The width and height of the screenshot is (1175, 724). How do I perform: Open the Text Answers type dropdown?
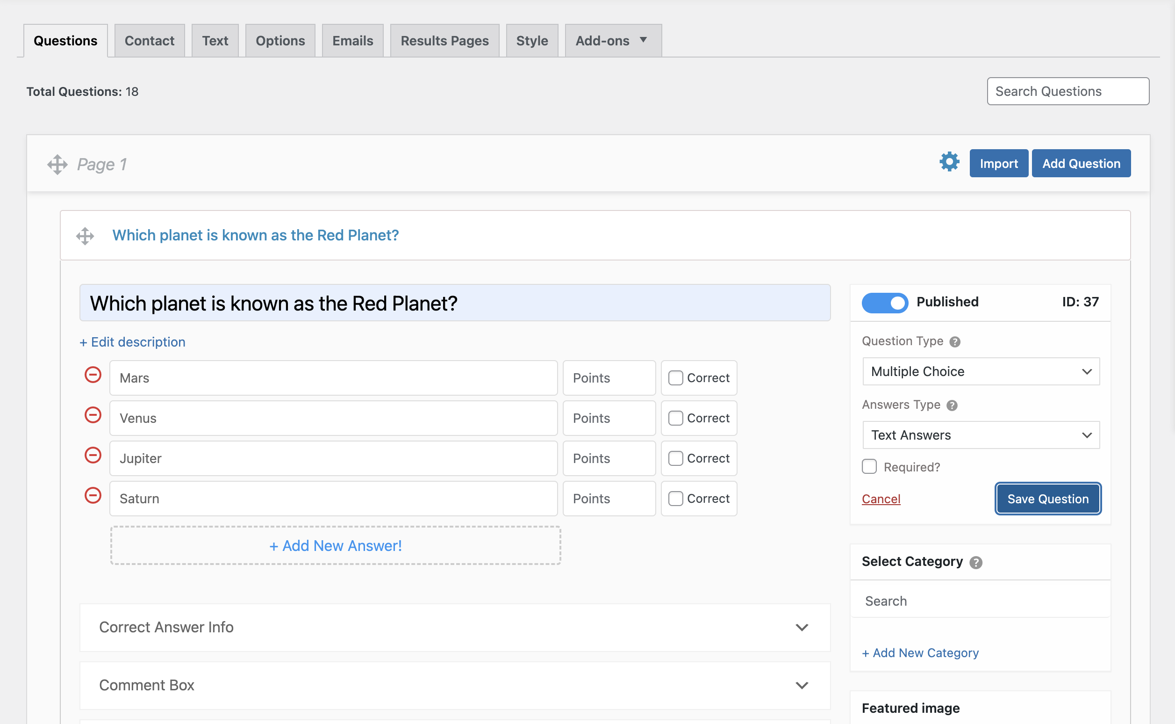click(x=981, y=435)
